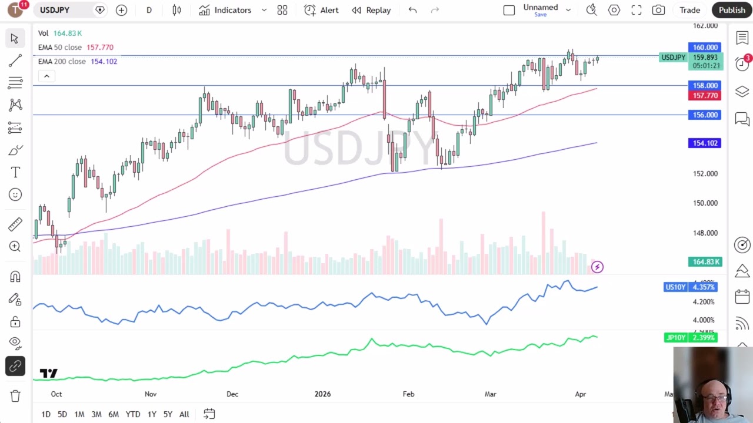The image size is (753, 423).
Task: Hide all drawings with eye icon
Action: 15,343
